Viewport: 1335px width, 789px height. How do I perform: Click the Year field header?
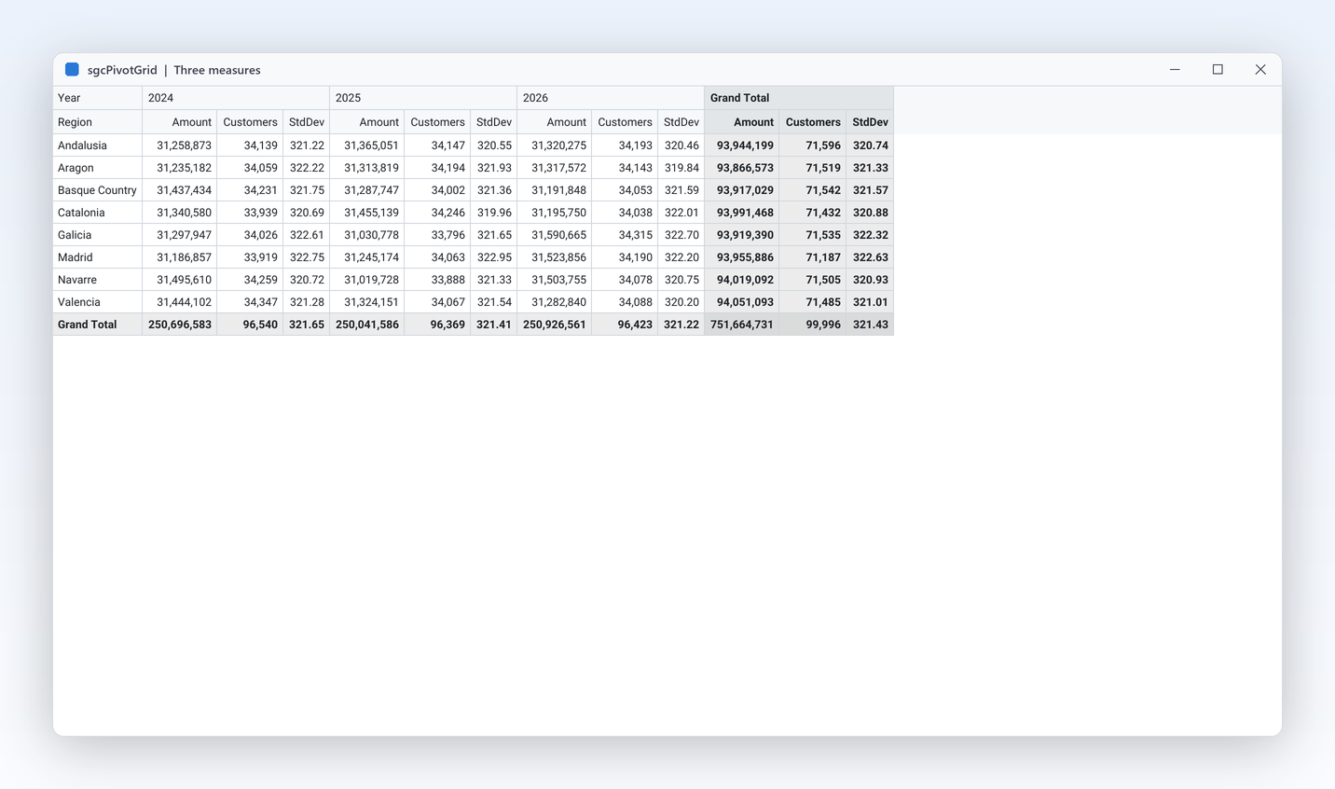pyautogui.click(x=98, y=98)
